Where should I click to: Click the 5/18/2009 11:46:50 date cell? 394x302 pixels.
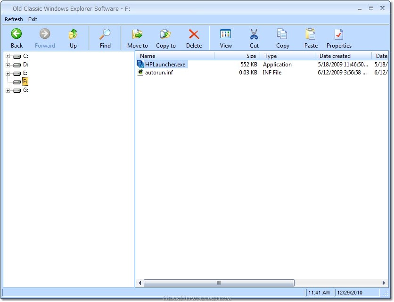tap(343, 65)
